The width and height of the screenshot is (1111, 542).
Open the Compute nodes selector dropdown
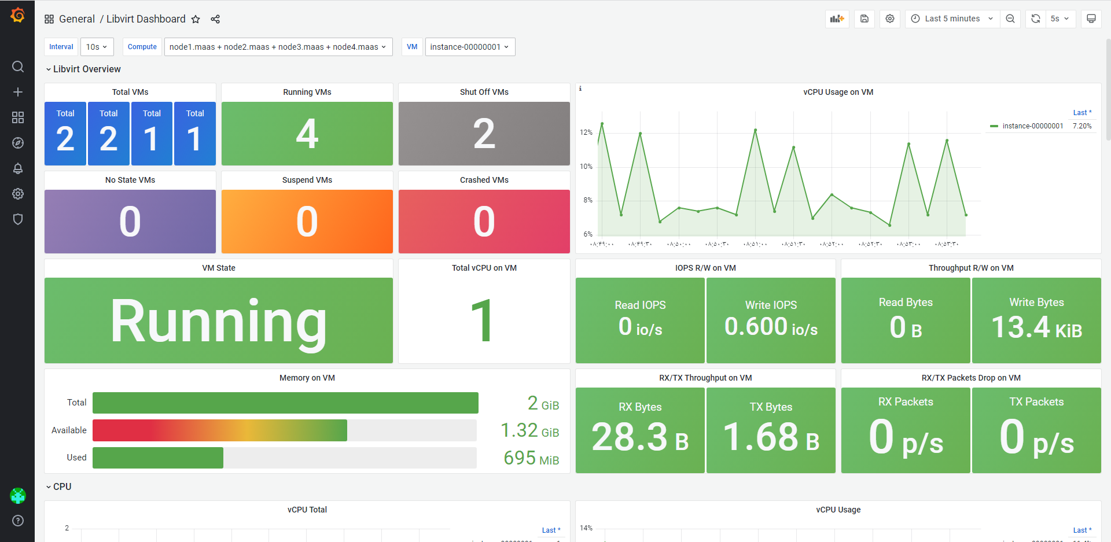pyautogui.click(x=278, y=47)
